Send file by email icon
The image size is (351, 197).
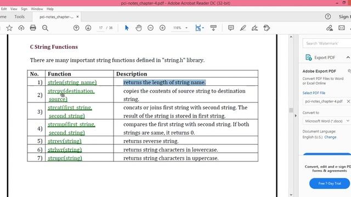(x=341, y=28)
